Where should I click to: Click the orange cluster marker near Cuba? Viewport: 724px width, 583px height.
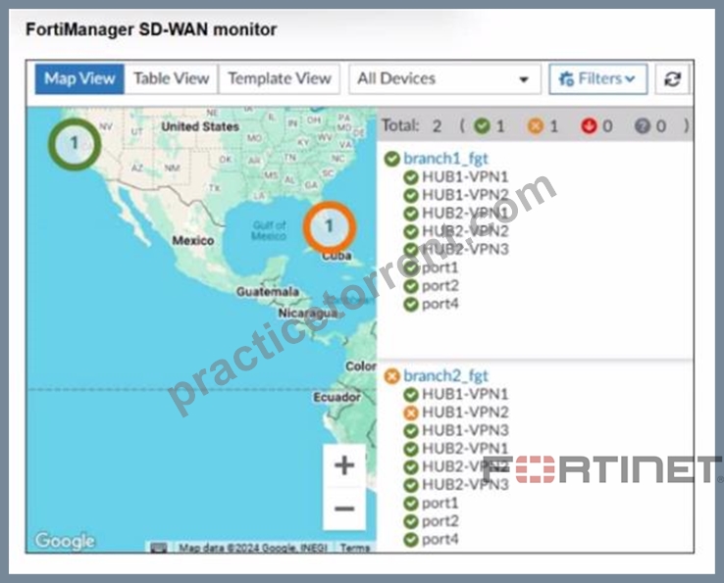coord(329,226)
